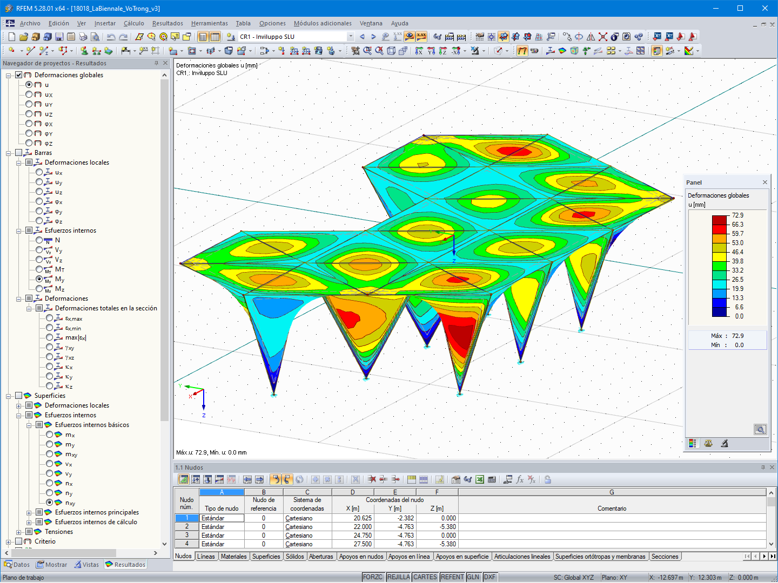
Task: Click the view in Y direction icon
Action: pos(431,51)
